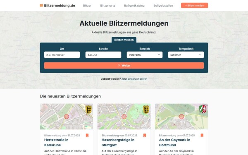Click the 'Aktuelle Blitzermeldungen' main heading

124,23
